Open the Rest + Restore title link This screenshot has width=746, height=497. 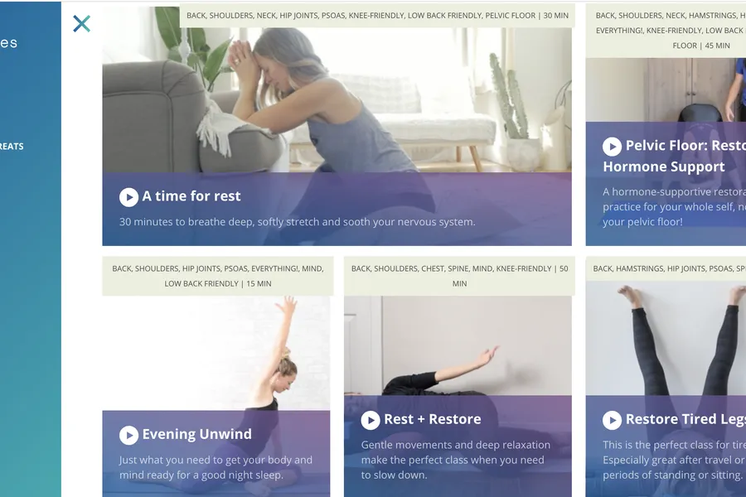[433, 419]
